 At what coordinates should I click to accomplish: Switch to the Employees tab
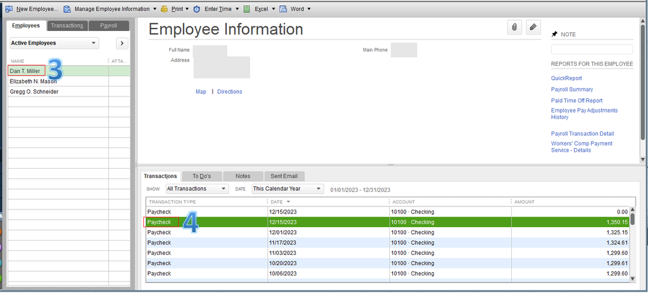(26, 26)
